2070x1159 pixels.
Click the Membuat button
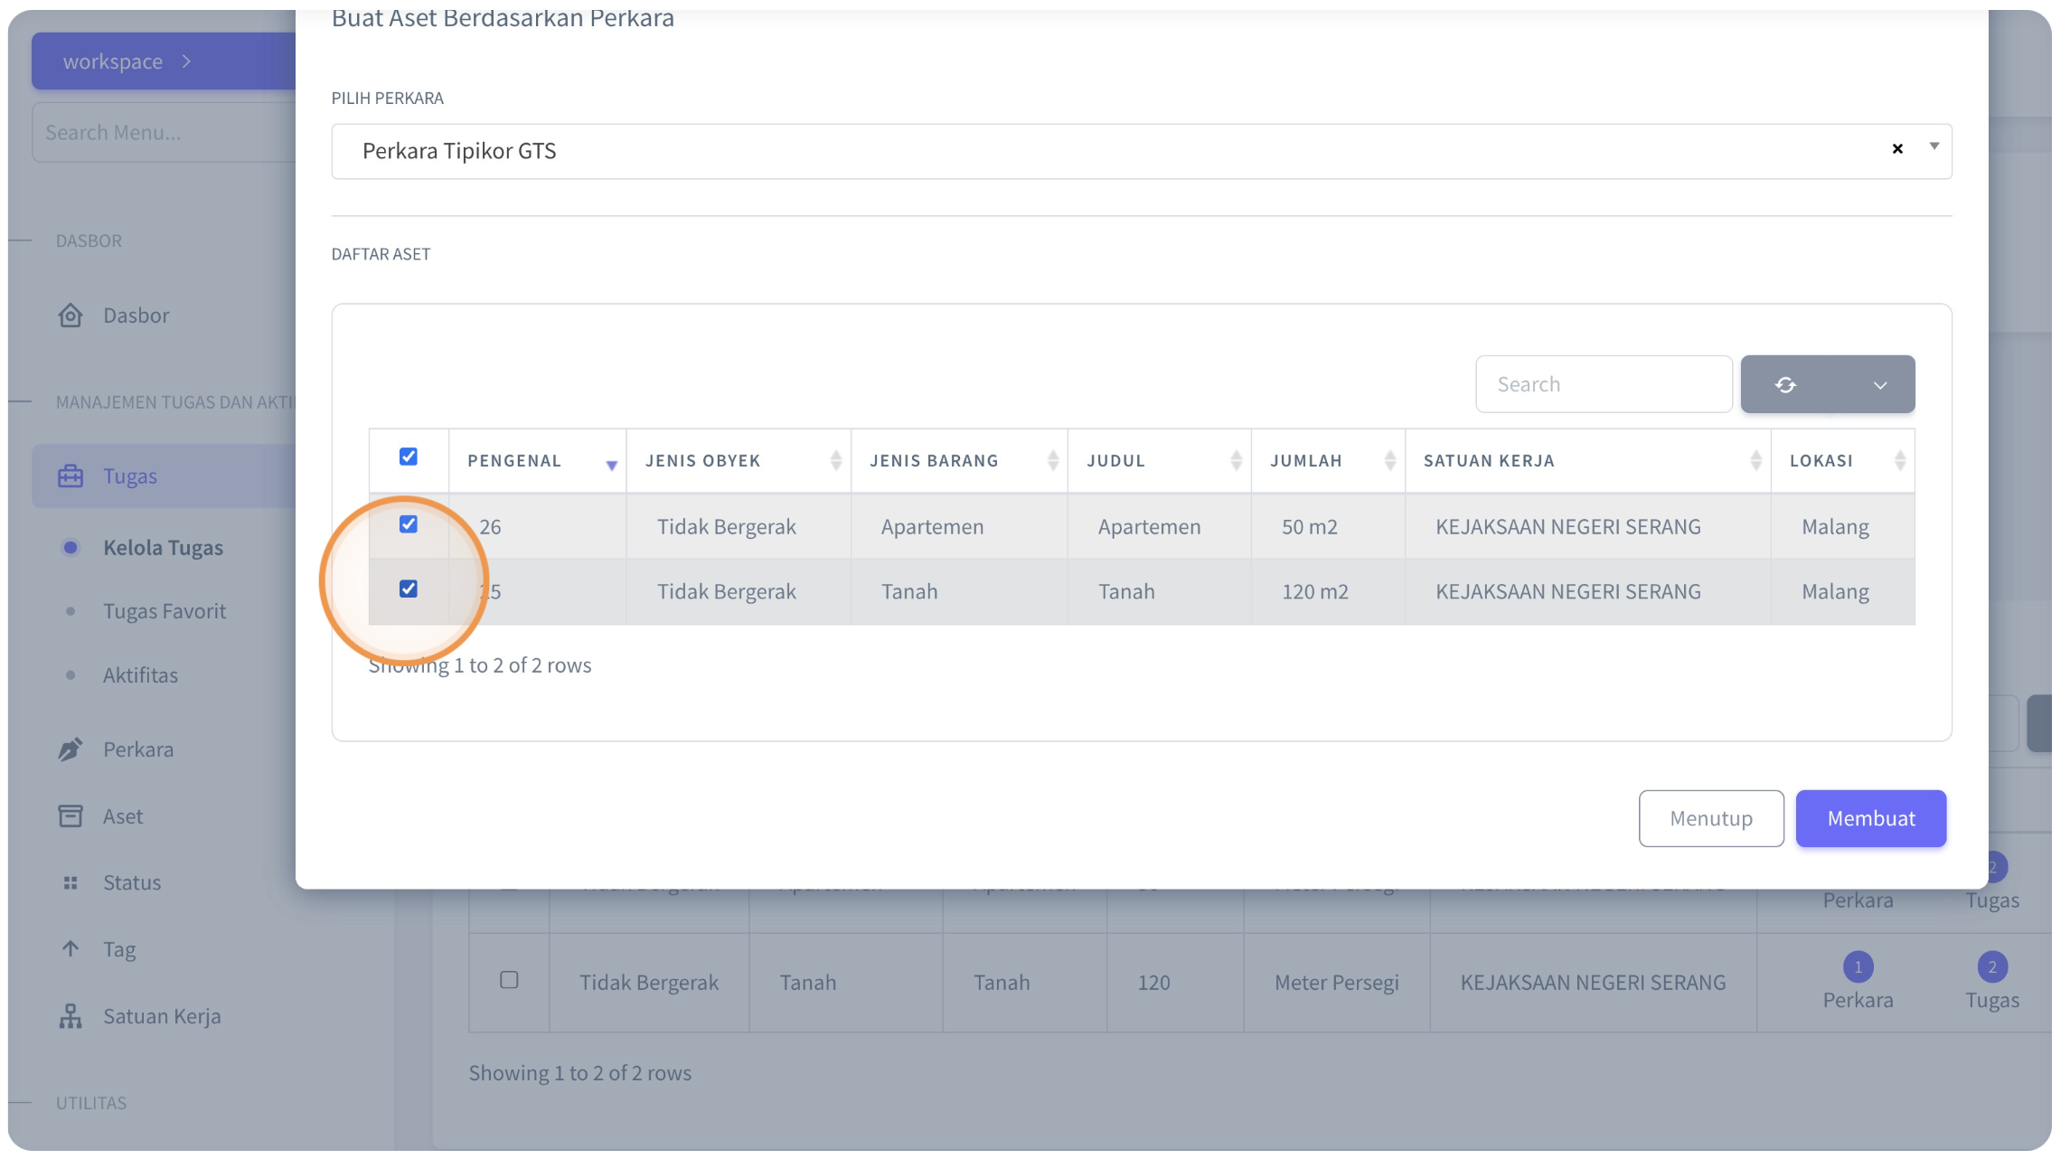tap(1871, 818)
